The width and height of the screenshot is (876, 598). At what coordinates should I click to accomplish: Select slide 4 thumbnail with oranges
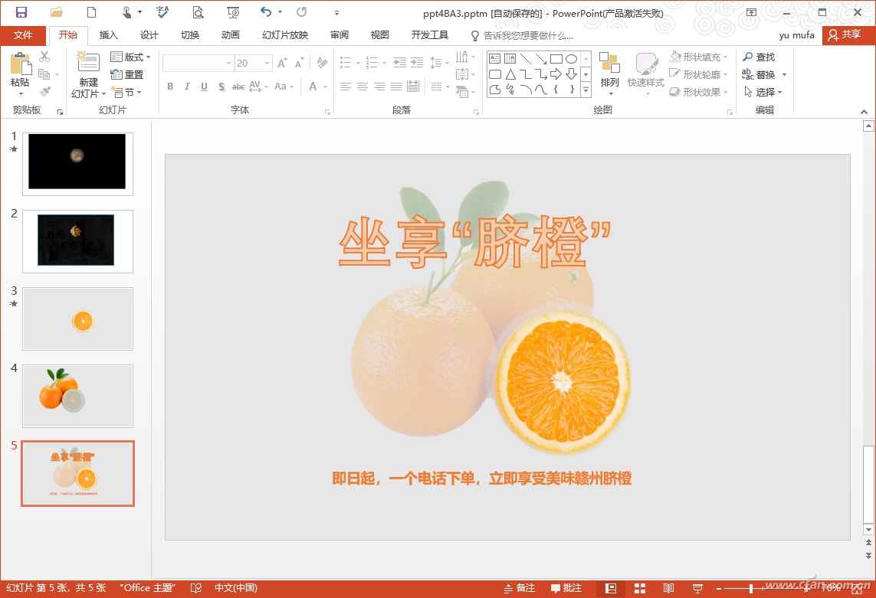pos(77,396)
